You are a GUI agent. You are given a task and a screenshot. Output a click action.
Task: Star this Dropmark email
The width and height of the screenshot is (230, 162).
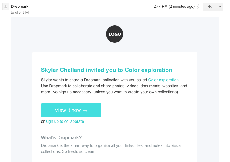199,6
